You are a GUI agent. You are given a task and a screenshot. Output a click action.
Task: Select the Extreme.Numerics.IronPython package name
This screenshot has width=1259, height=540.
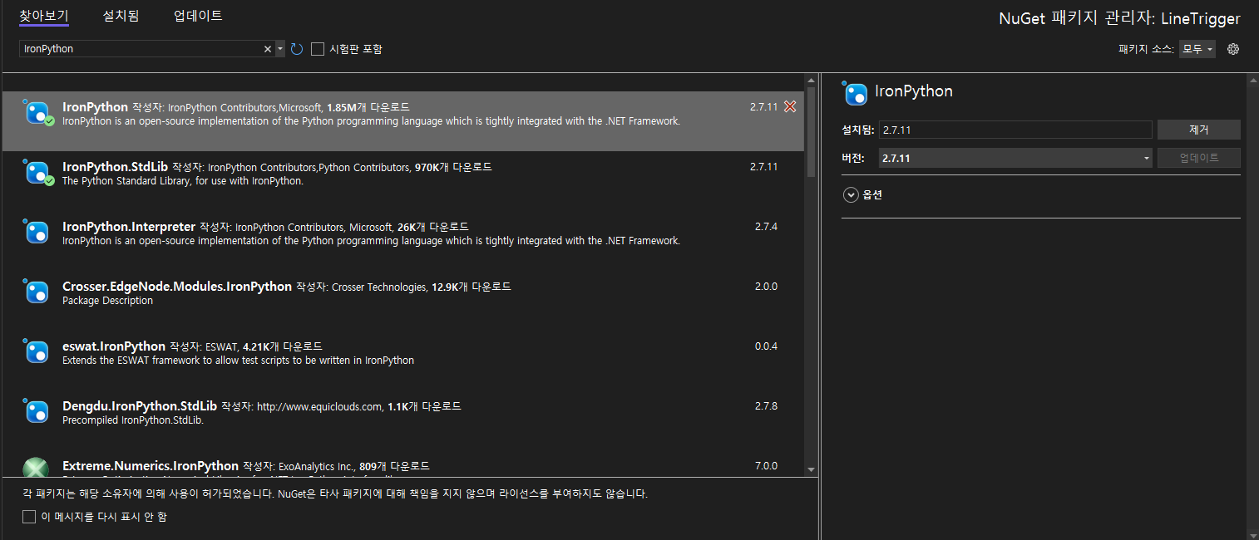pos(151,466)
